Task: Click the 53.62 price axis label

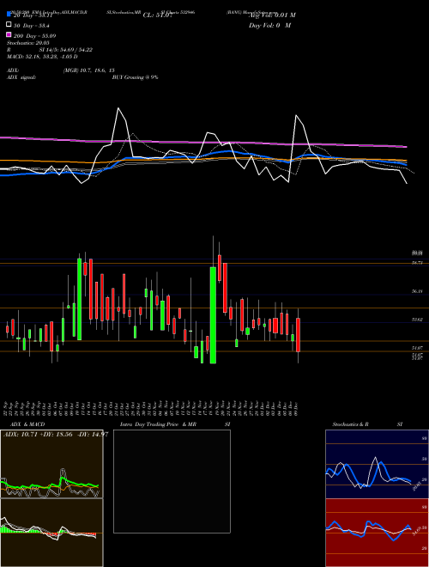Action: pyautogui.click(x=417, y=320)
